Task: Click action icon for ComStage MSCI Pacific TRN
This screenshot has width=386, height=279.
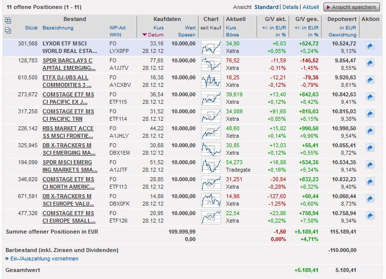Action: pyautogui.click(x=370, y=114)
